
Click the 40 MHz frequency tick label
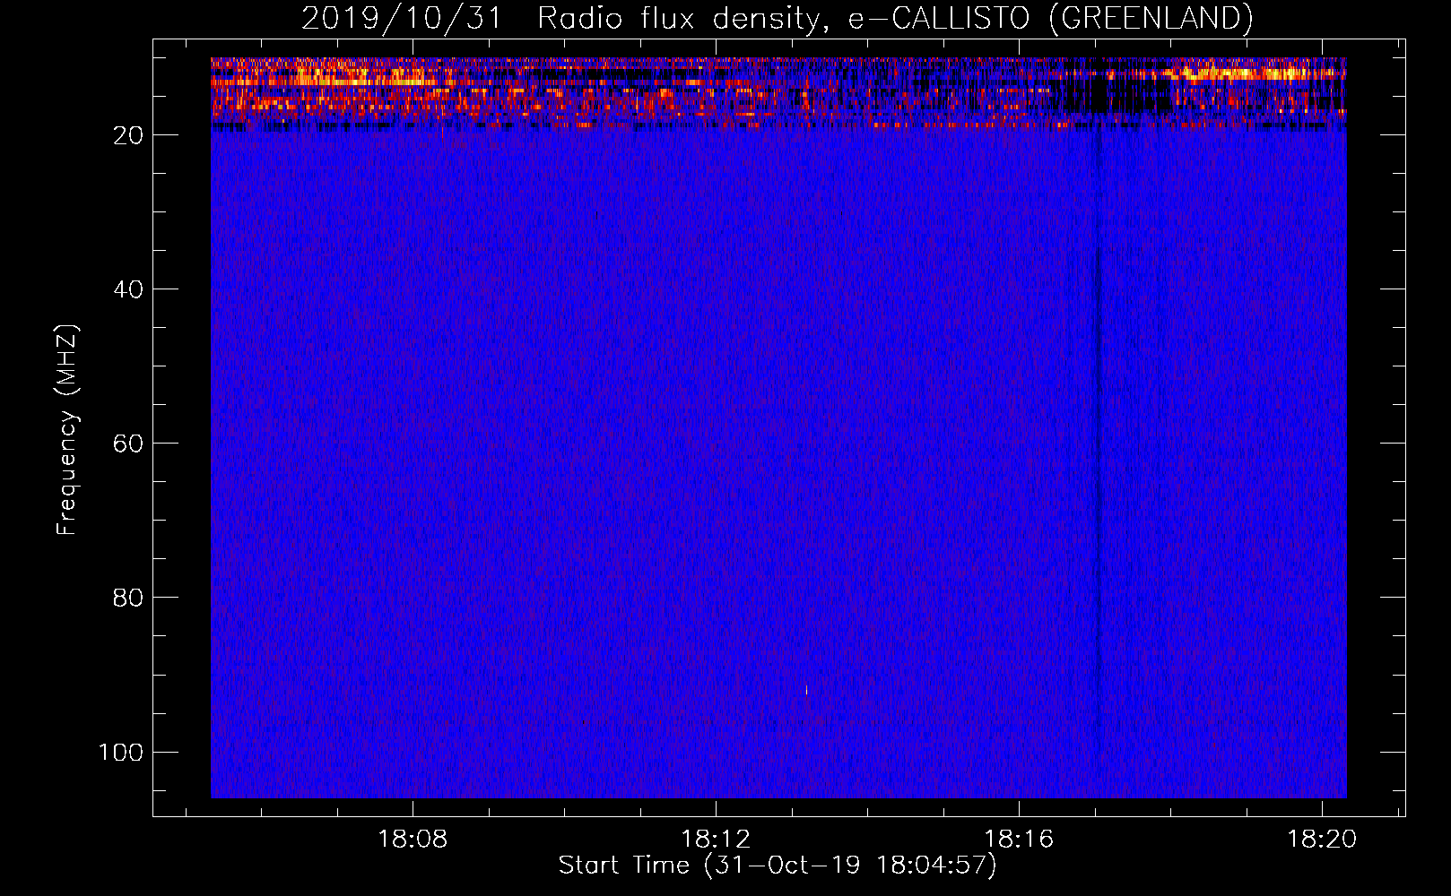point(128,289)
